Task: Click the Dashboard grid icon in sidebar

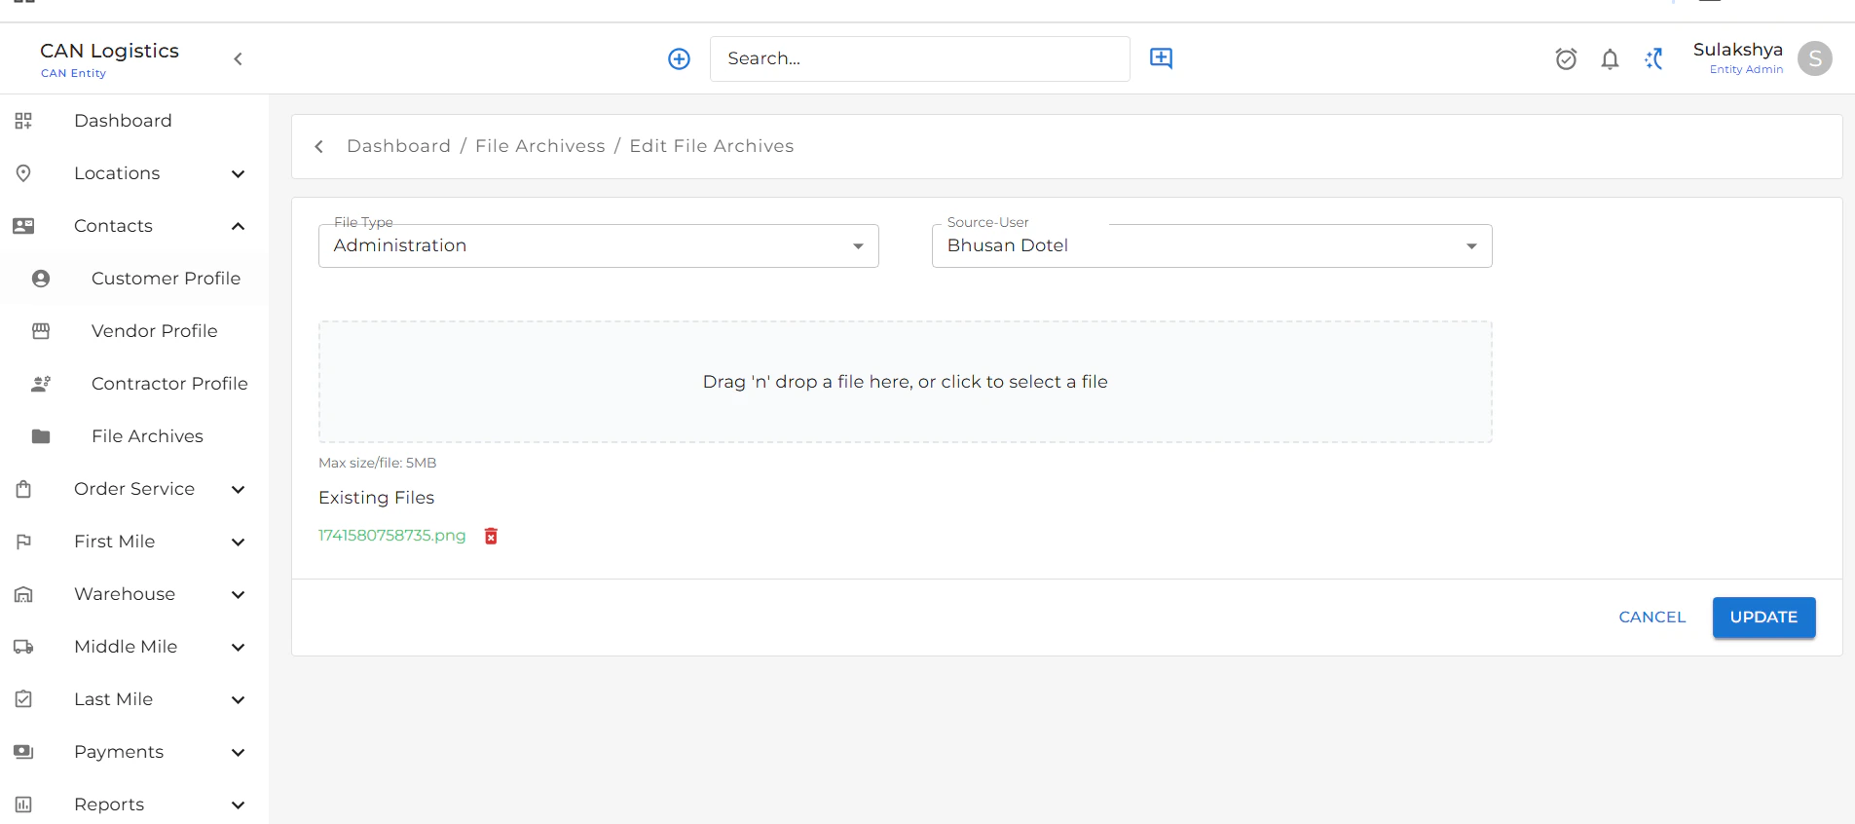Action: [23, 121]
